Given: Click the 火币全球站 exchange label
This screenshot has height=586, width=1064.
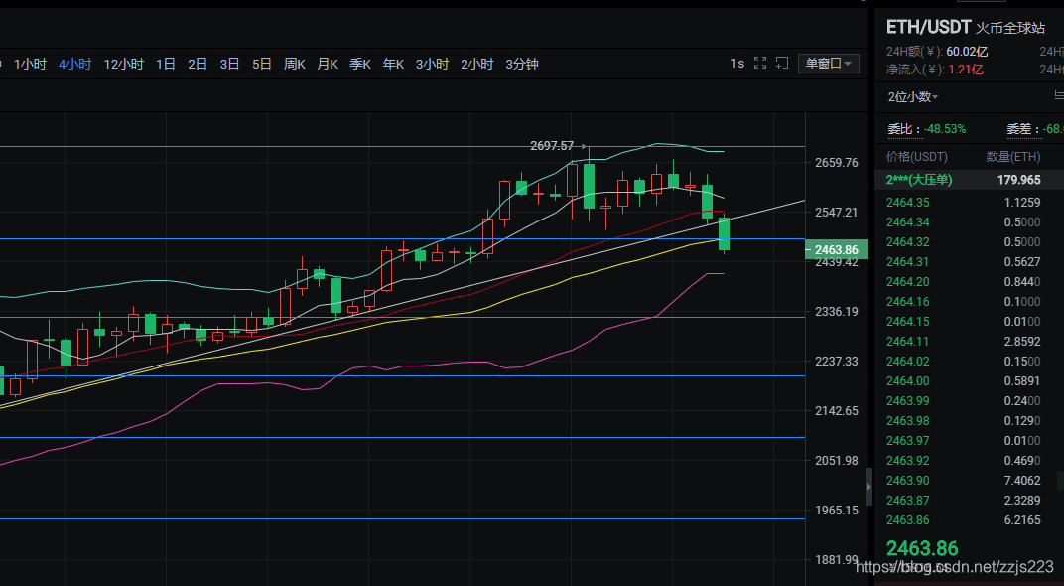Looking at the screenshot, I should coord(1009,28).
